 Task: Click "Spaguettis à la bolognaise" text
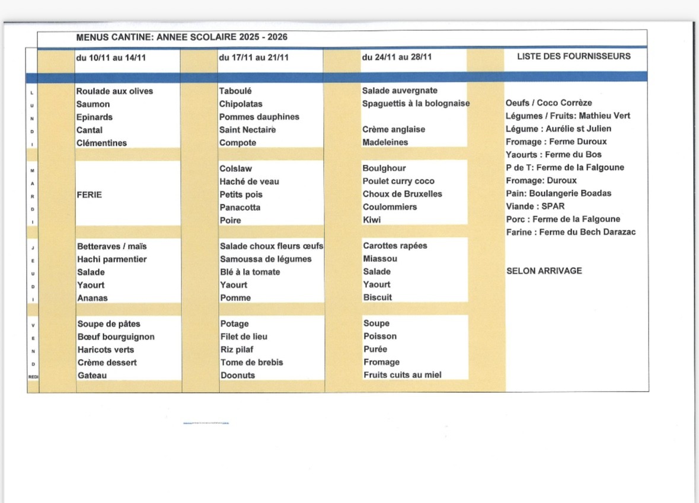416,104
